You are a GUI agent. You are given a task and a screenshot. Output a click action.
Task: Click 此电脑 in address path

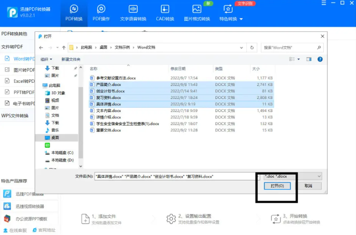pyautogui.click(x=86, y=47)
